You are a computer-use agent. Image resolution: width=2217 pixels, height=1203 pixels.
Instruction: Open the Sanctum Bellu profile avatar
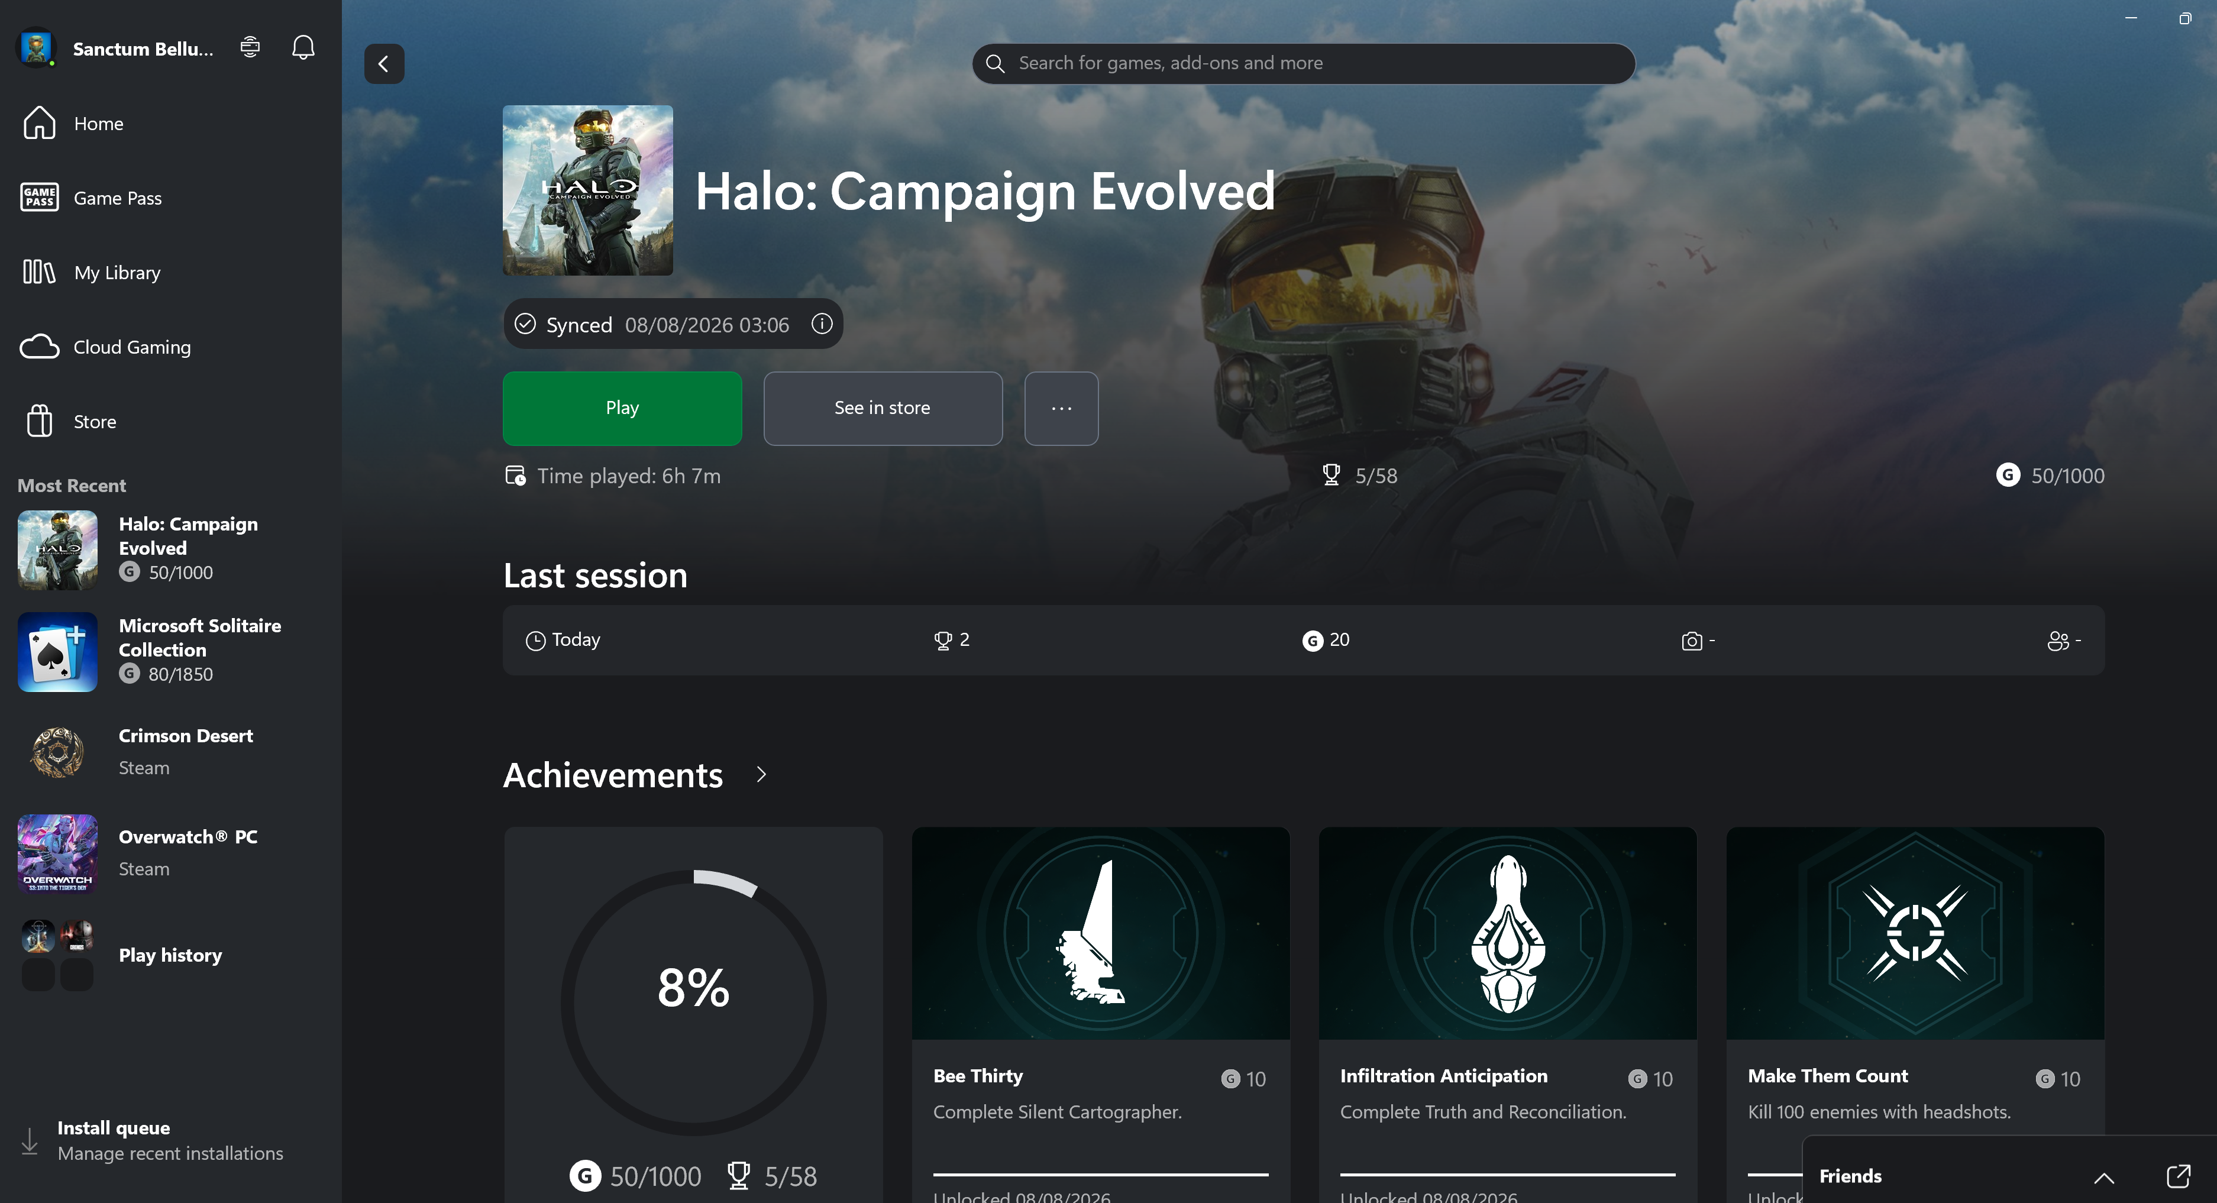pyautogui.click(x=36, y=48)
